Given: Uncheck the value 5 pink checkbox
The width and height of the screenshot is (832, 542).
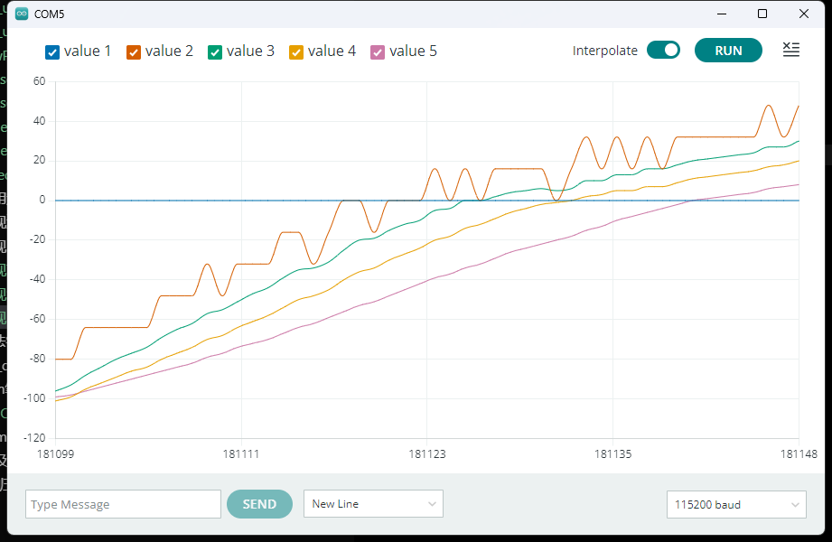Looking at the screenshot, I should tap(378, 52).
